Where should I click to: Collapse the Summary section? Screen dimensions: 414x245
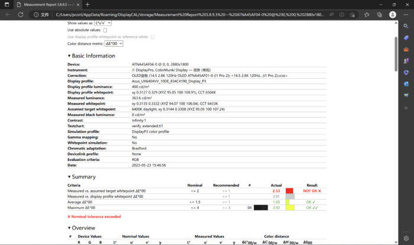[x=69, y=176]
